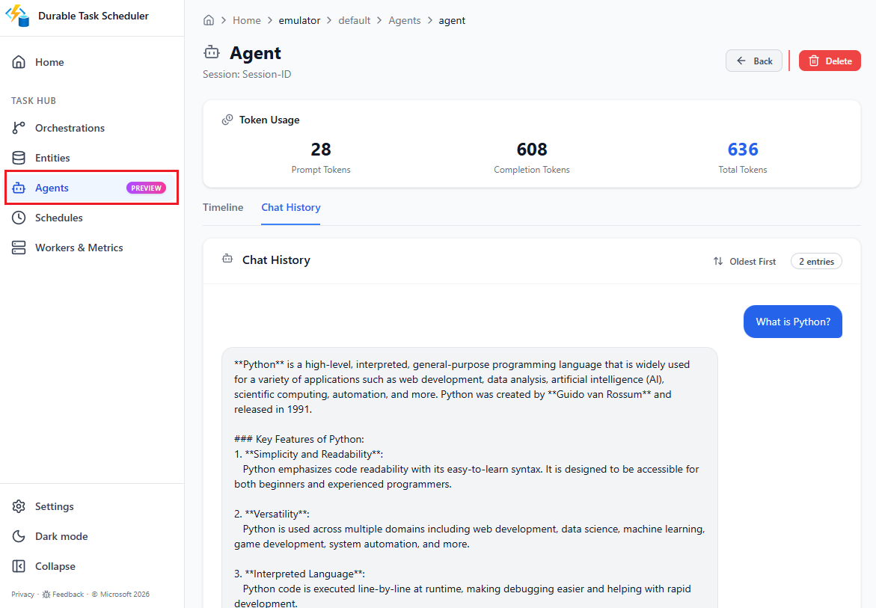Click the house icon beside Home in sidebar

19,62
